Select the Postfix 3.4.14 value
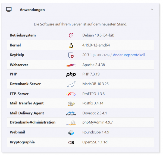Viewport: 163px width, 155px height. pos(93,103)
